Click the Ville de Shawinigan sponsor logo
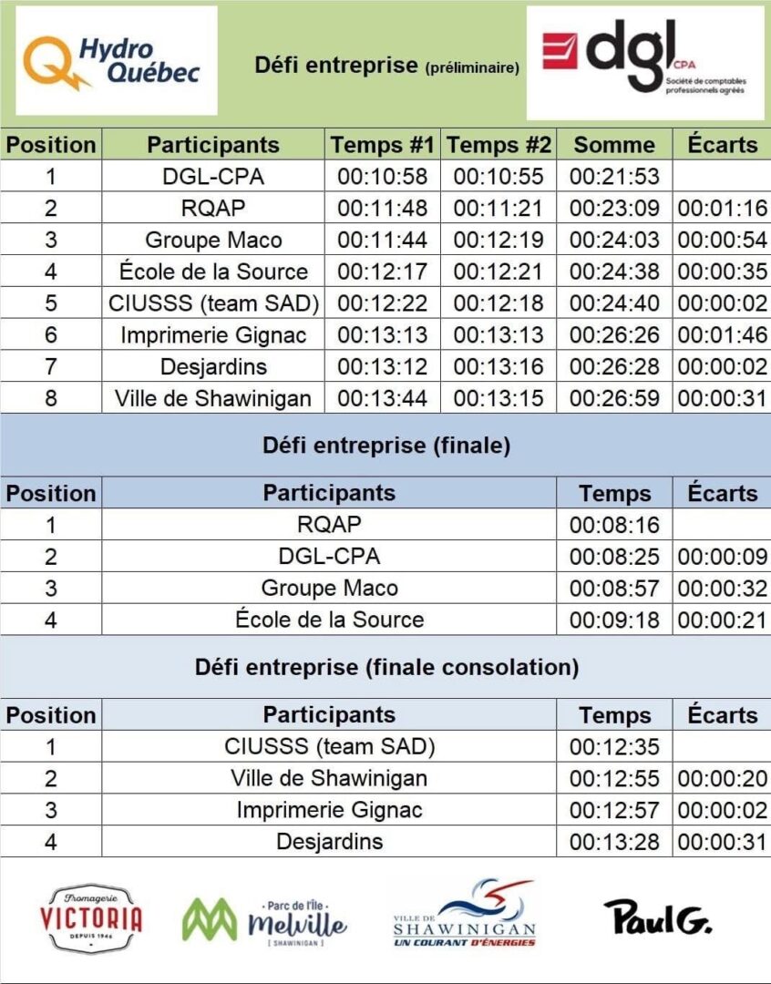Image resolution: width=771 pixels, height=984 pixels. [464, 914]
